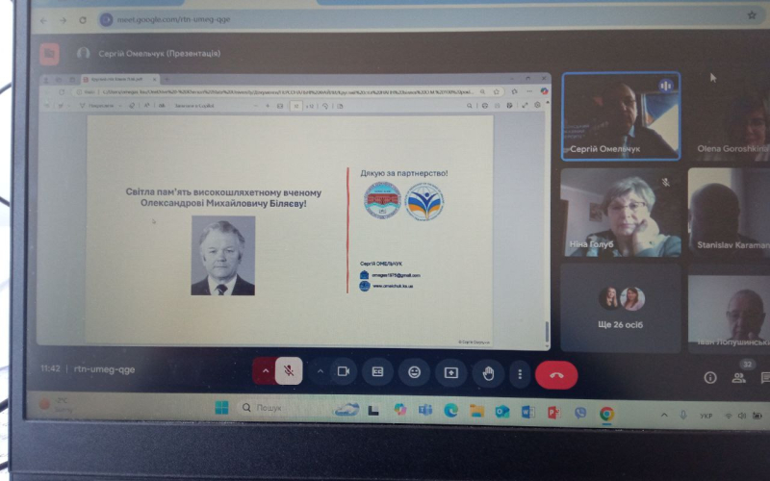The width and height of the screenshot is (770, 481).
Task: Toggle the camera on or off
Action: [x=343, y=372]
